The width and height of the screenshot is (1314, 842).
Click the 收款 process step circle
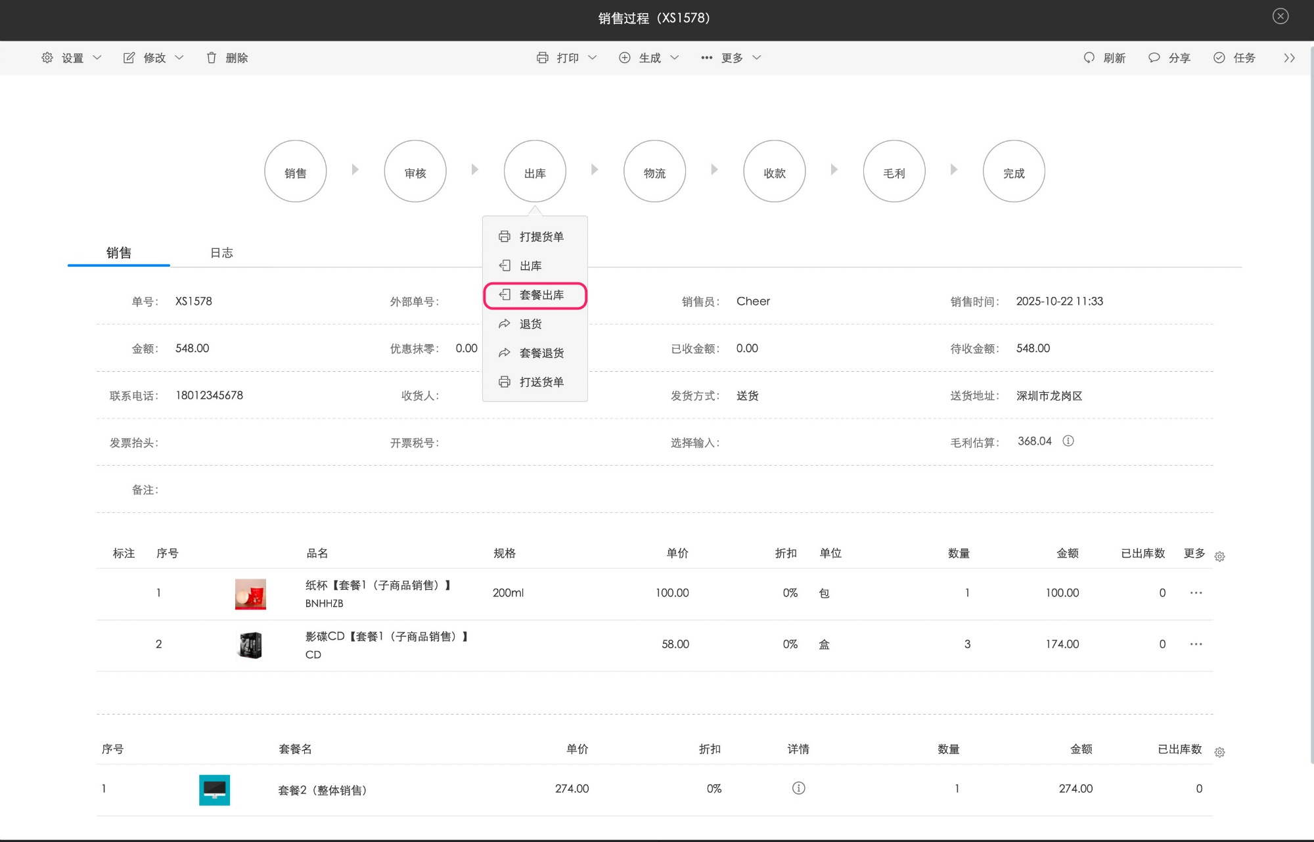coord(774,171)
